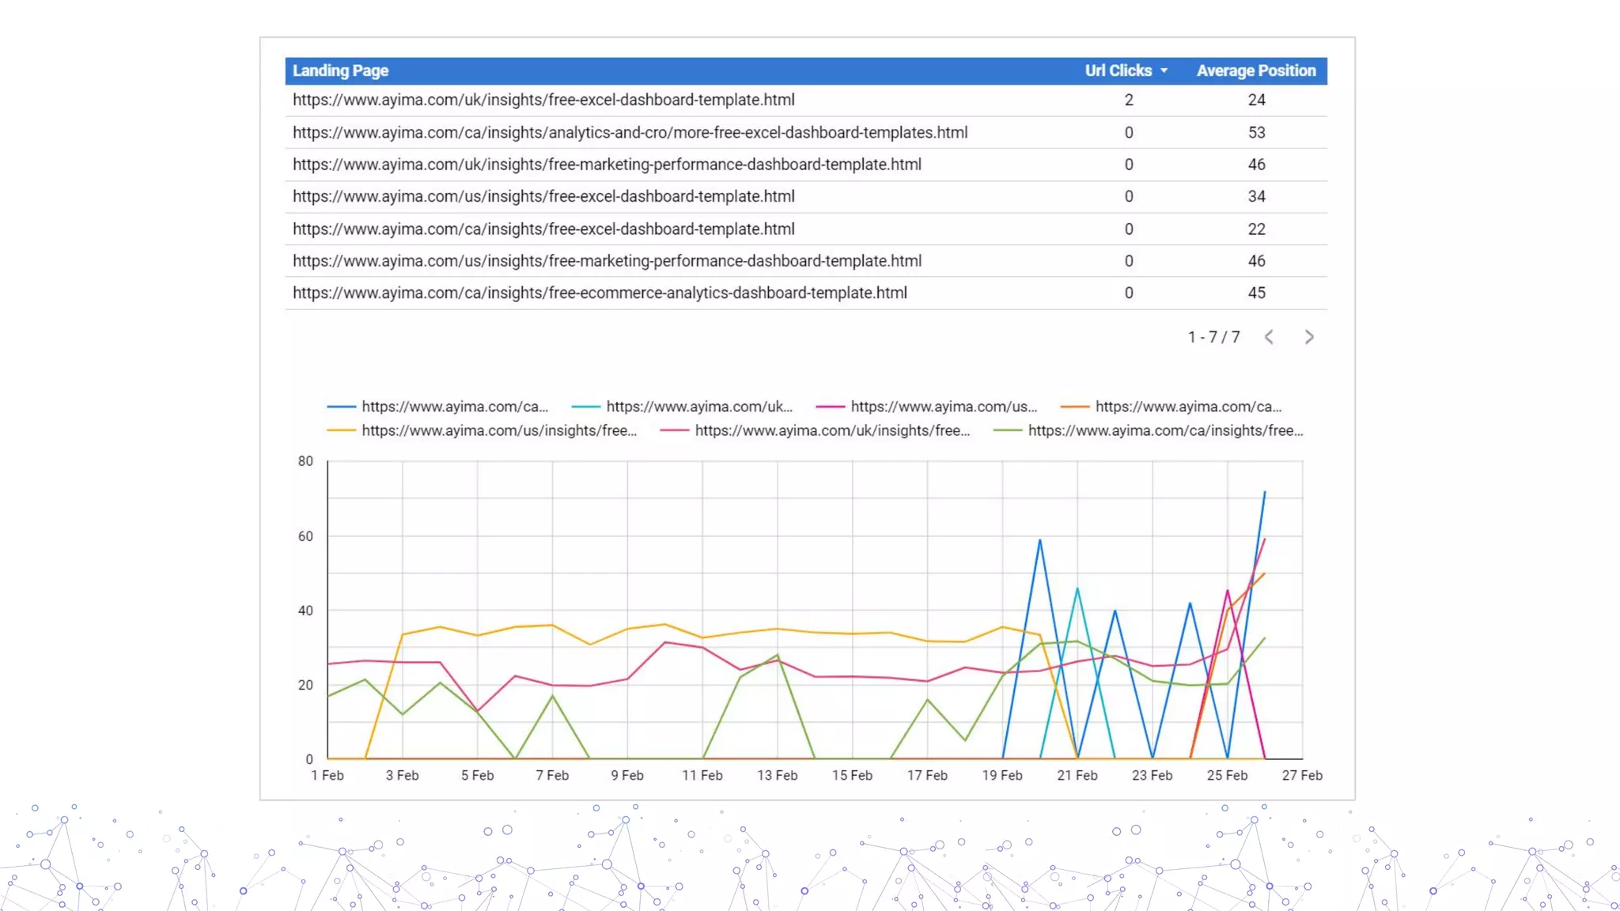
Task: Click the next page arrow in table pagination
Action: point(1309,337)
